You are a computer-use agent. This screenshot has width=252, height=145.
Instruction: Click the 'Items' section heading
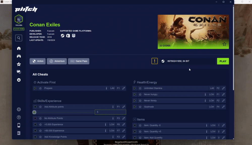pyautogui.click(x=141, y=120)
